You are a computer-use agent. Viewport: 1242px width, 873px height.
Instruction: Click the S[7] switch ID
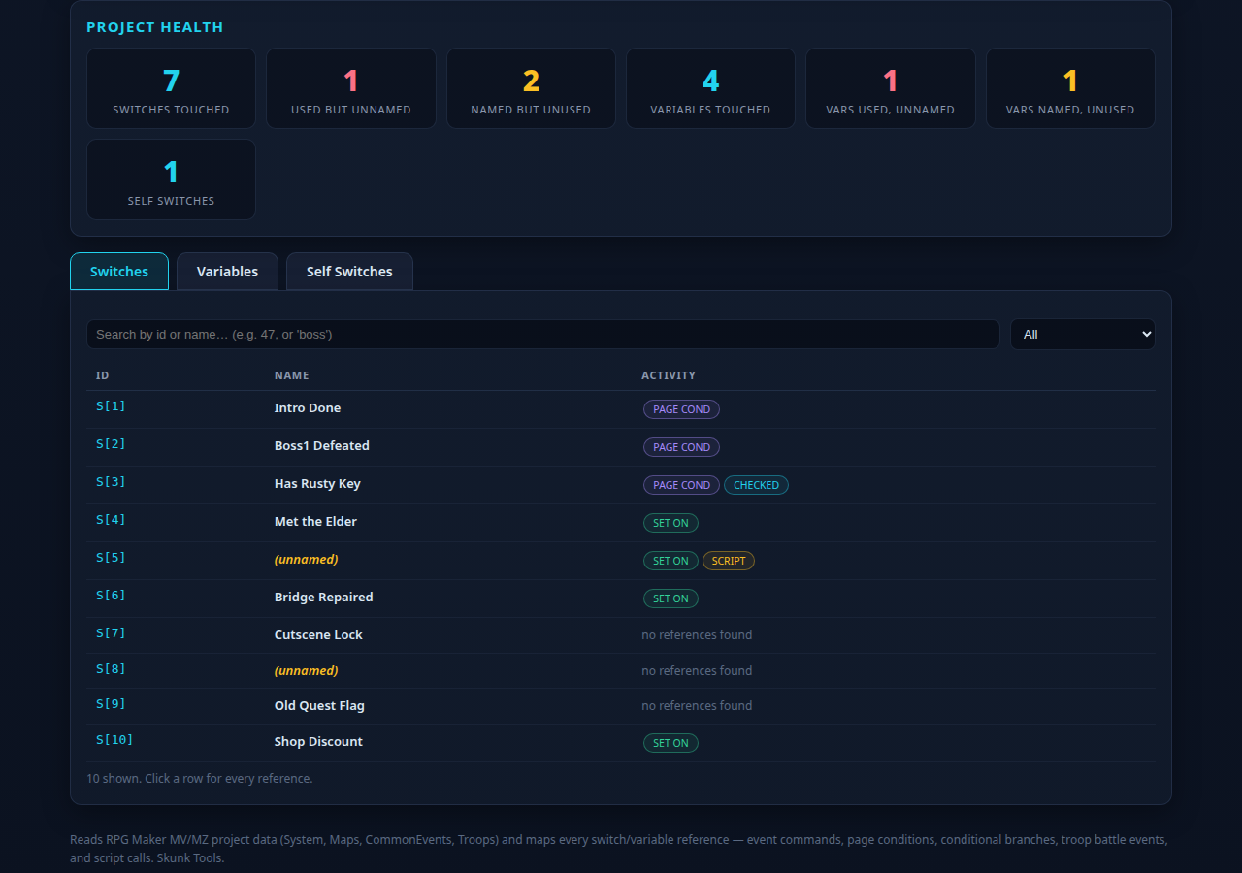111,633
